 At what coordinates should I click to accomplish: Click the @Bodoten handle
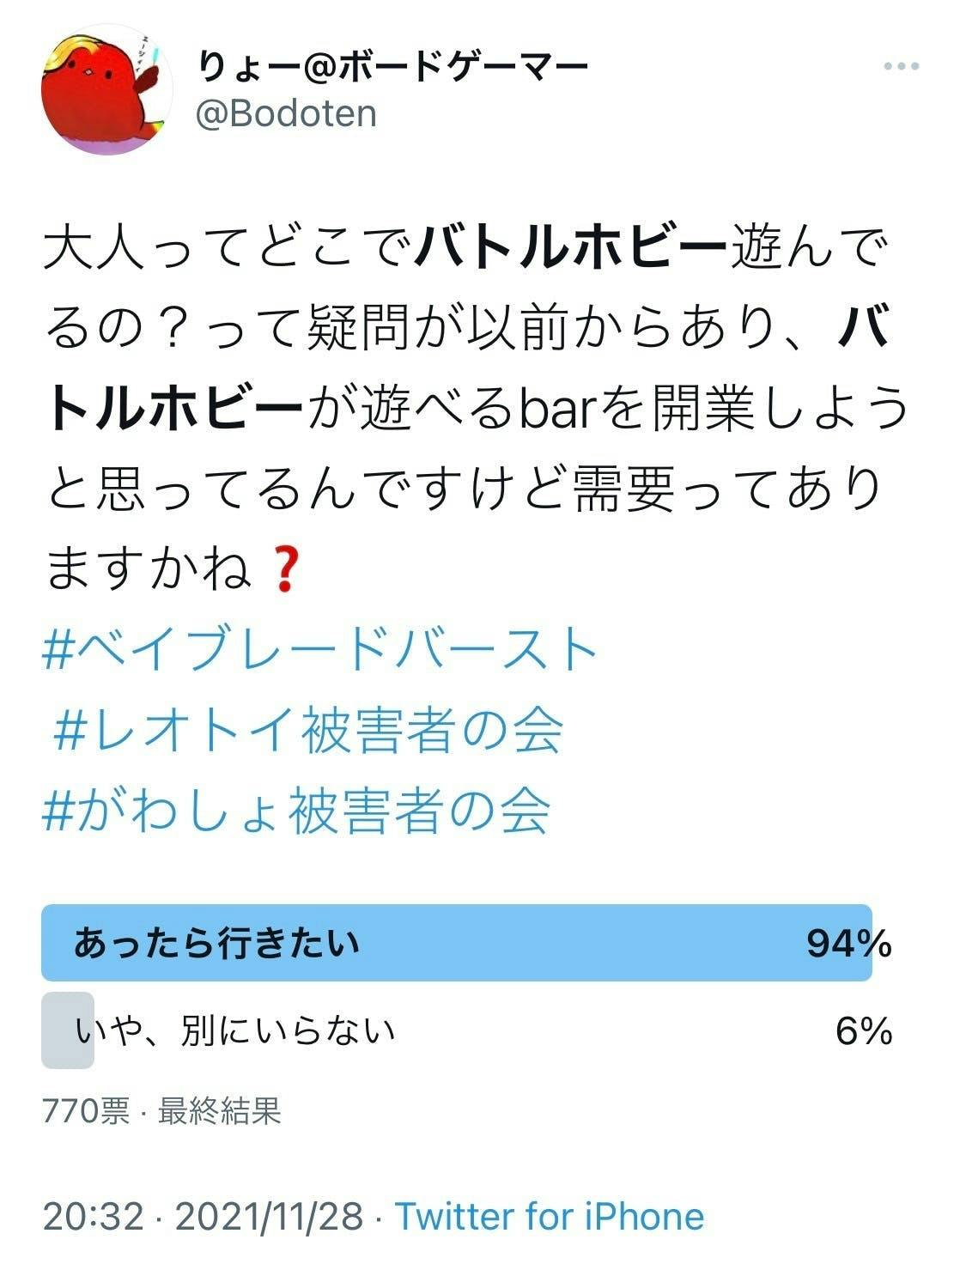(287, 113)
